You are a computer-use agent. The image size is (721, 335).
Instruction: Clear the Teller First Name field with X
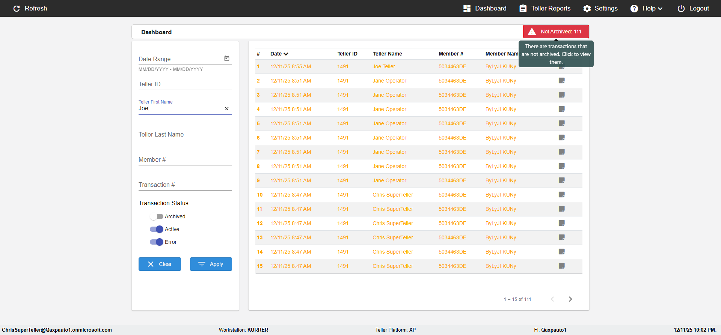(x=227, y=109)
